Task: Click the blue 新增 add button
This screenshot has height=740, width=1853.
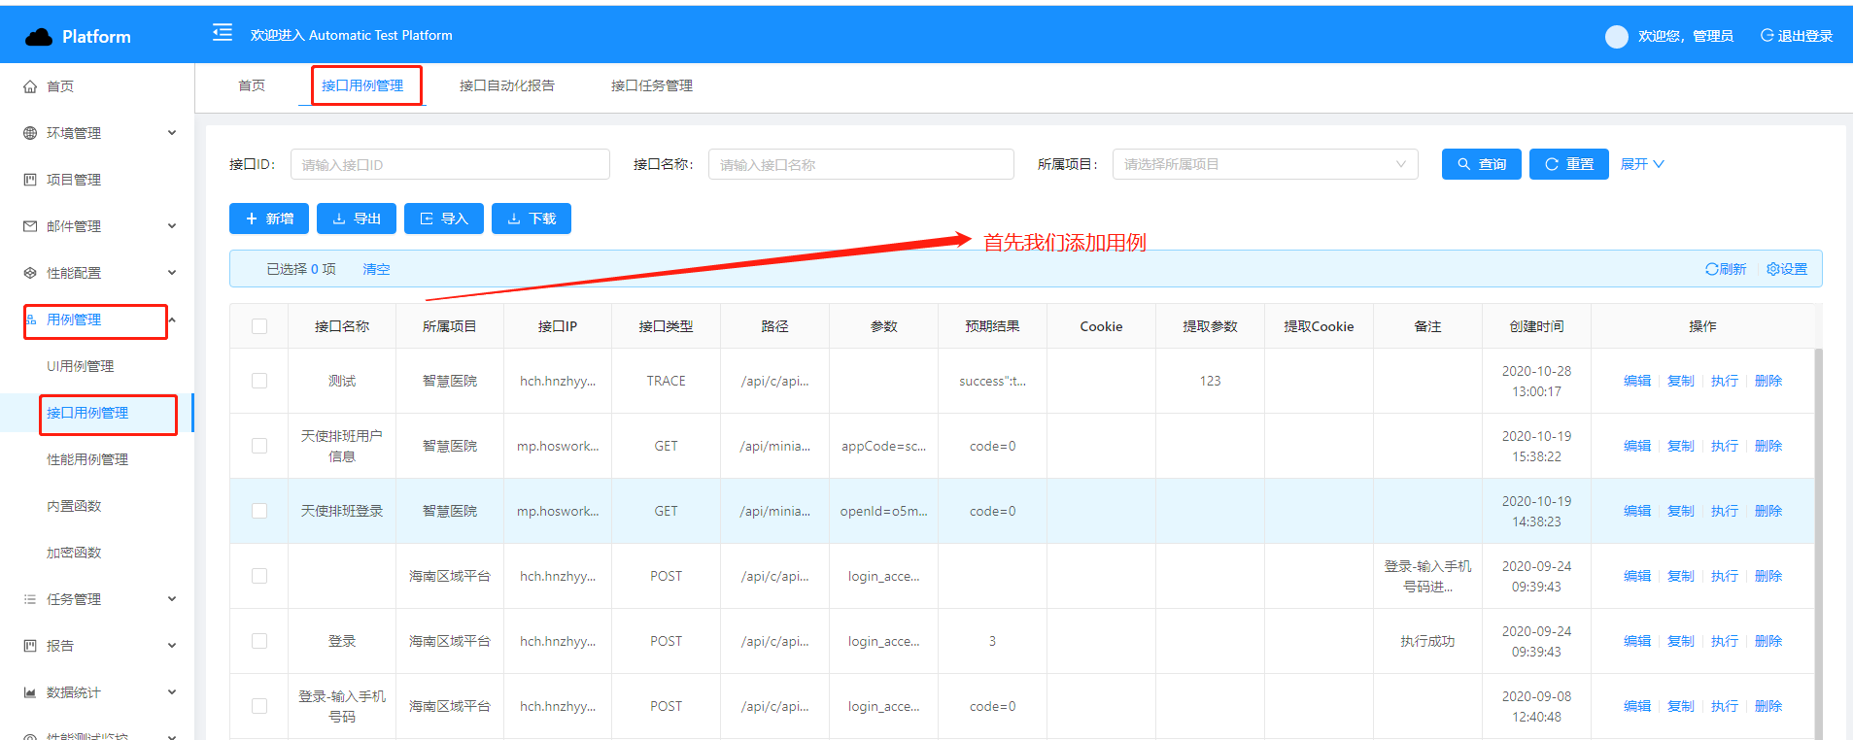Action: coord(269,219)
